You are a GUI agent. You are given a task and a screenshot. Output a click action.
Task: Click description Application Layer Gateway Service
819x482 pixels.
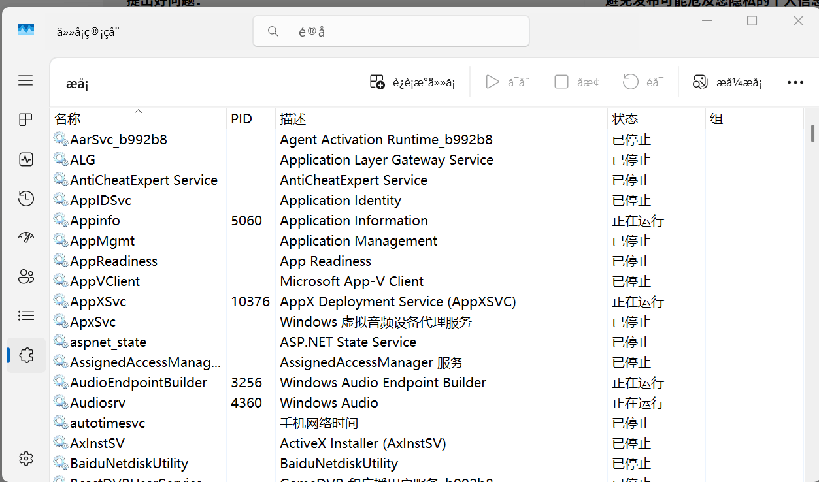tap(386, 160)
